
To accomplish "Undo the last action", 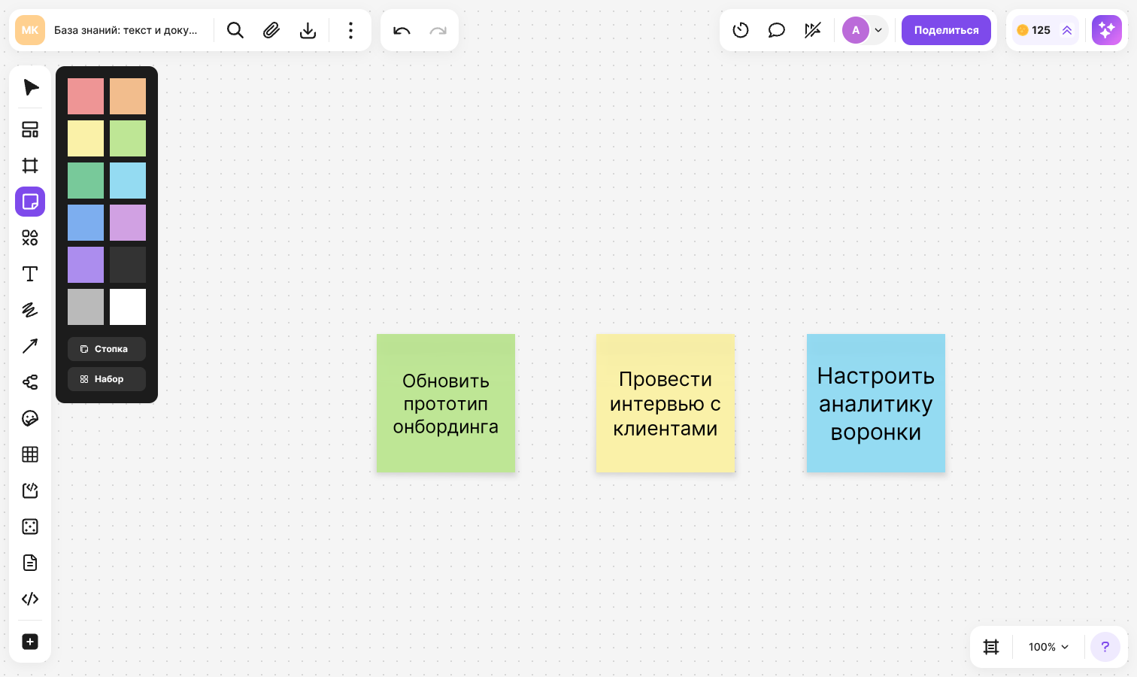I will point(402,30).
